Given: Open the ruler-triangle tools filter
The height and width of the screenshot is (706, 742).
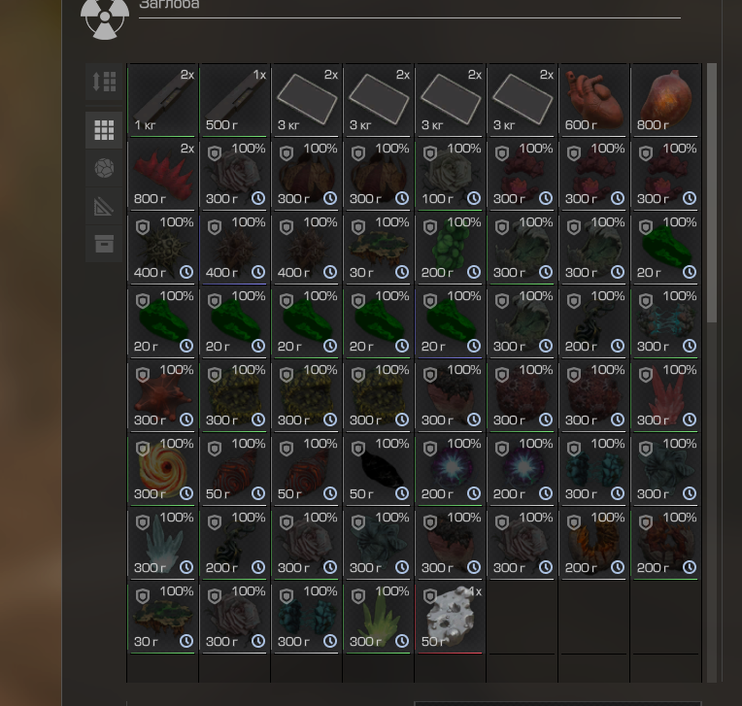Looking at the screenshot, I should [x=104, y=206].
